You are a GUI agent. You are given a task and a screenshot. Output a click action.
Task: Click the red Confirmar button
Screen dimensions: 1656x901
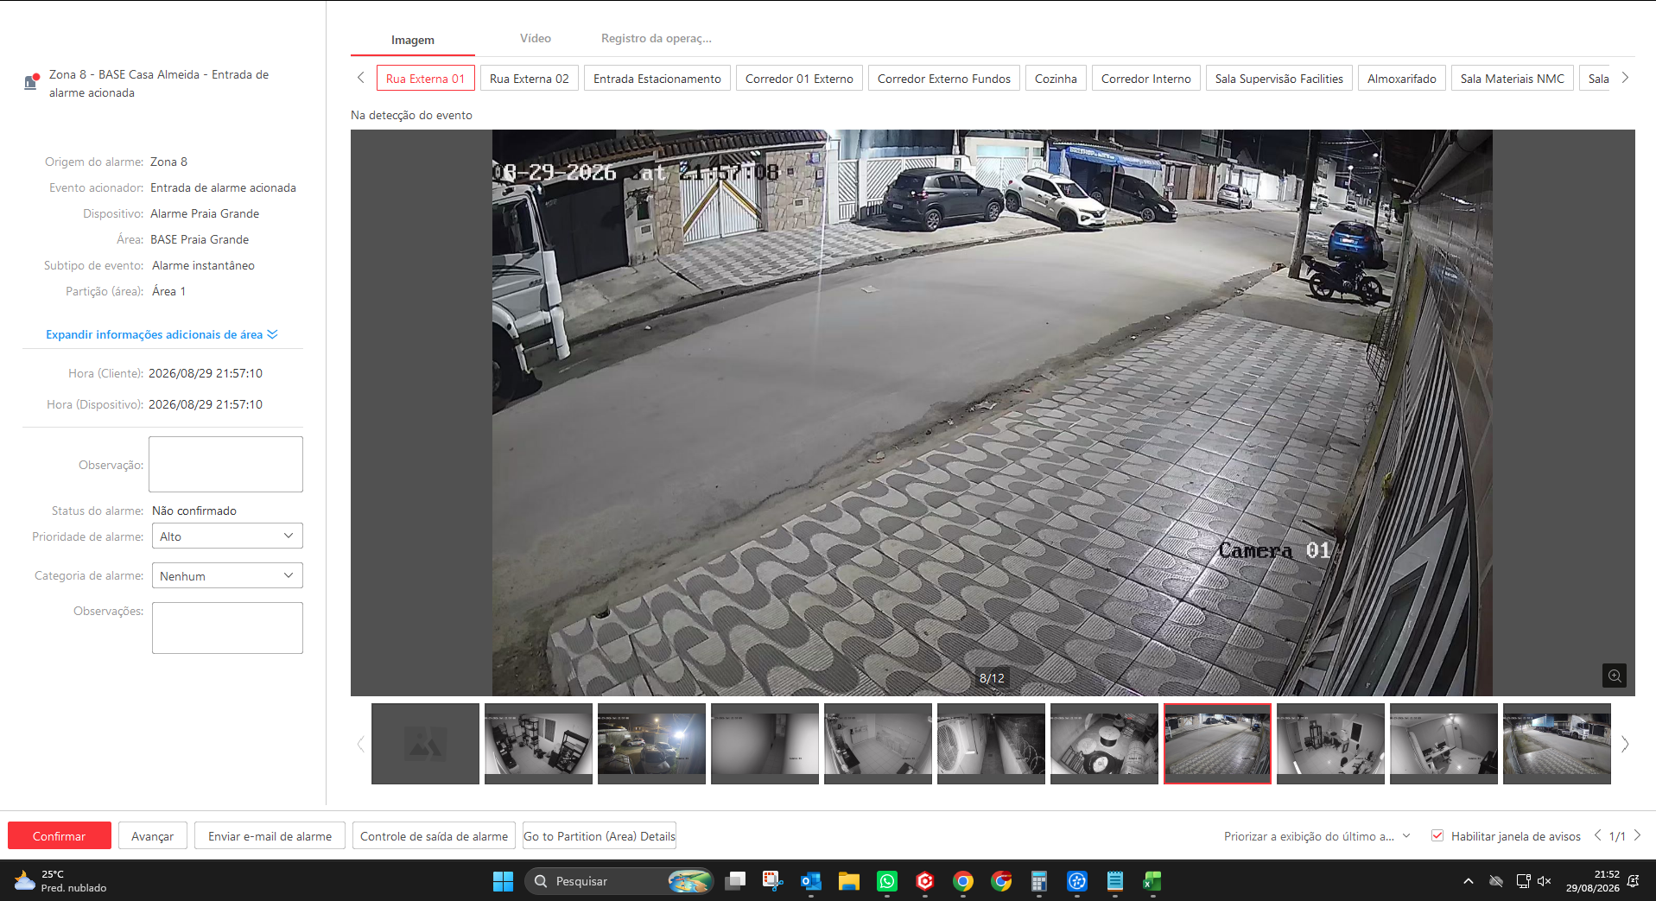(60, 835)
